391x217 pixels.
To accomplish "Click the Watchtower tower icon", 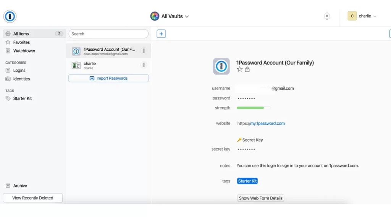I will tap(8, 51).
